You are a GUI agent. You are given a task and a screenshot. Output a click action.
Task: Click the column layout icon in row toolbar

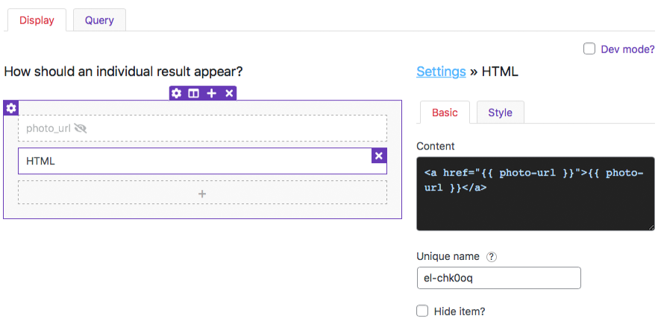click(x=193, y=93)
